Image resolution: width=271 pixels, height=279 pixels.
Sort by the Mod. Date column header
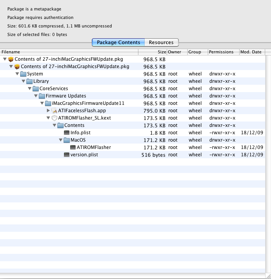[x=252, y=52]
